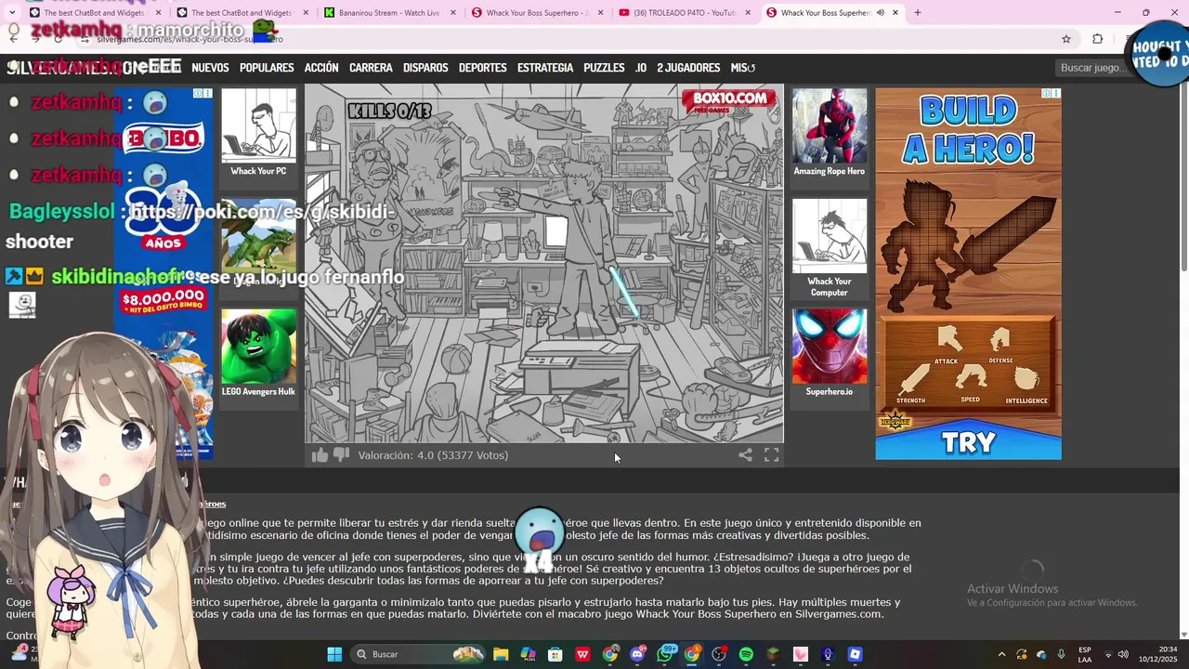Open OBS Studio from taskbar

tap(719, 654)
